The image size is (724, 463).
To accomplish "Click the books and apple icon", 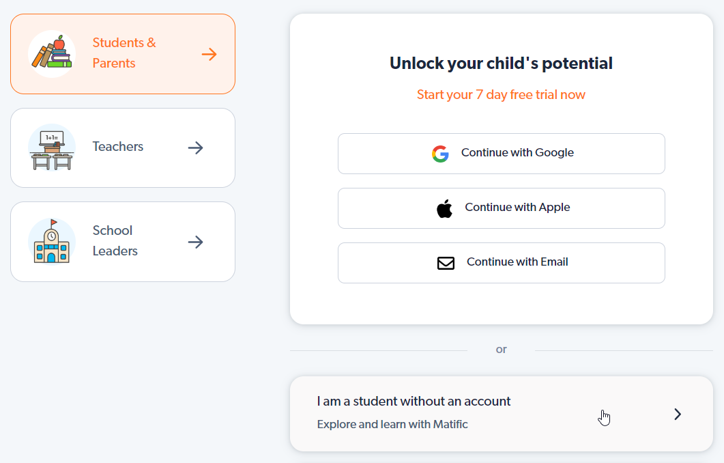I will [x=52, y=54].
